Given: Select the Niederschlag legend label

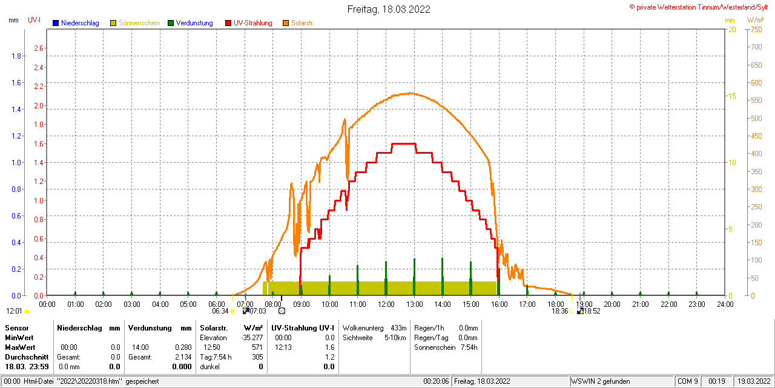Looking at the screenshot, I should click(x=80, y=23).
